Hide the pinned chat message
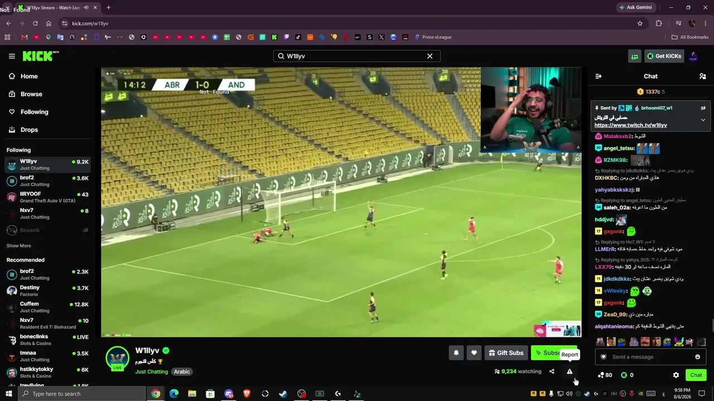714x401 pixels. pos(703,108)
